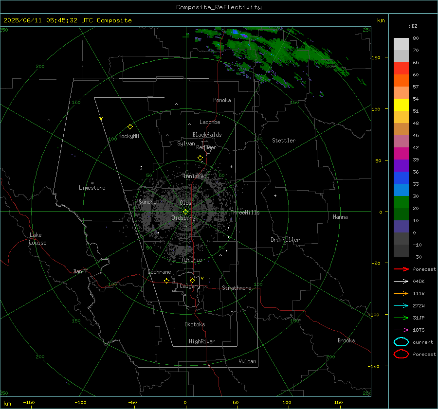Click the ThreeHills label

tap(245, 213)
